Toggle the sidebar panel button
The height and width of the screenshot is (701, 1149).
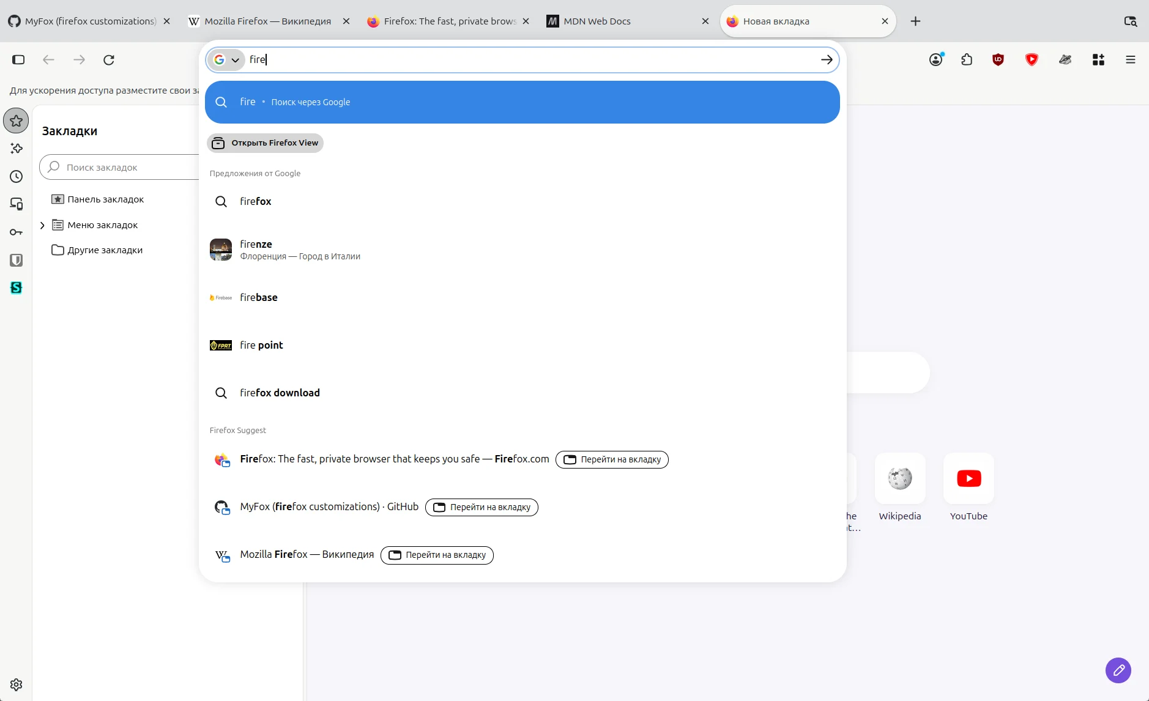(x=18, y=59)
